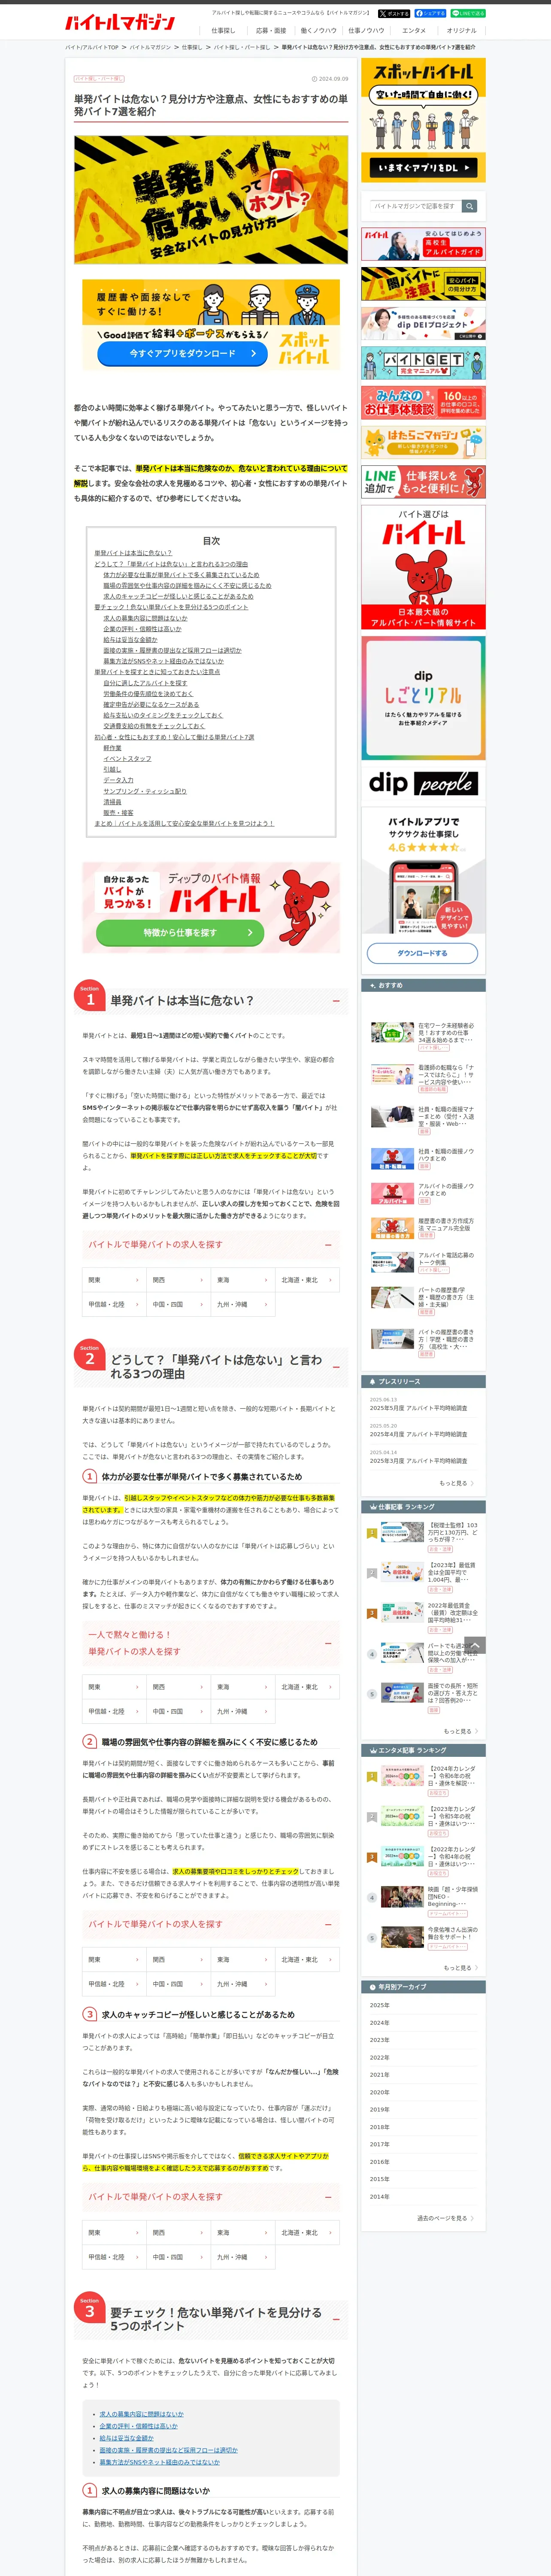Open the 2020年 archive link
Image resolution: width=551 pixels, height=2576 pixels.
(x=380, y=2092)
